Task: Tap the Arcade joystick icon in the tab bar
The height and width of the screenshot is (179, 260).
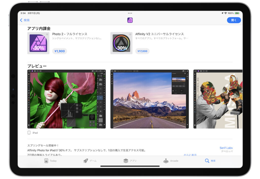Action: (166, 160)
